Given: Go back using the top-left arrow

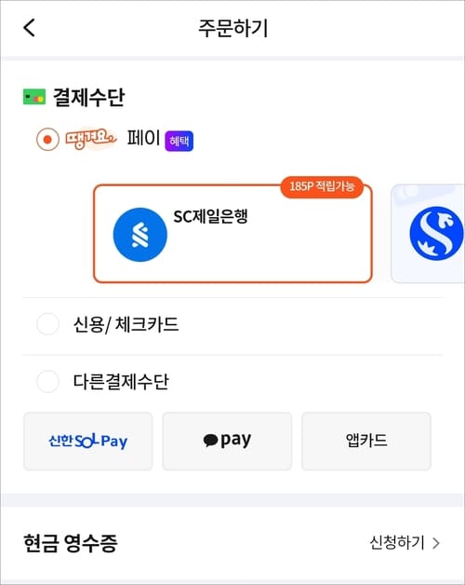Looking at the screenshot, I should point(29,28).
